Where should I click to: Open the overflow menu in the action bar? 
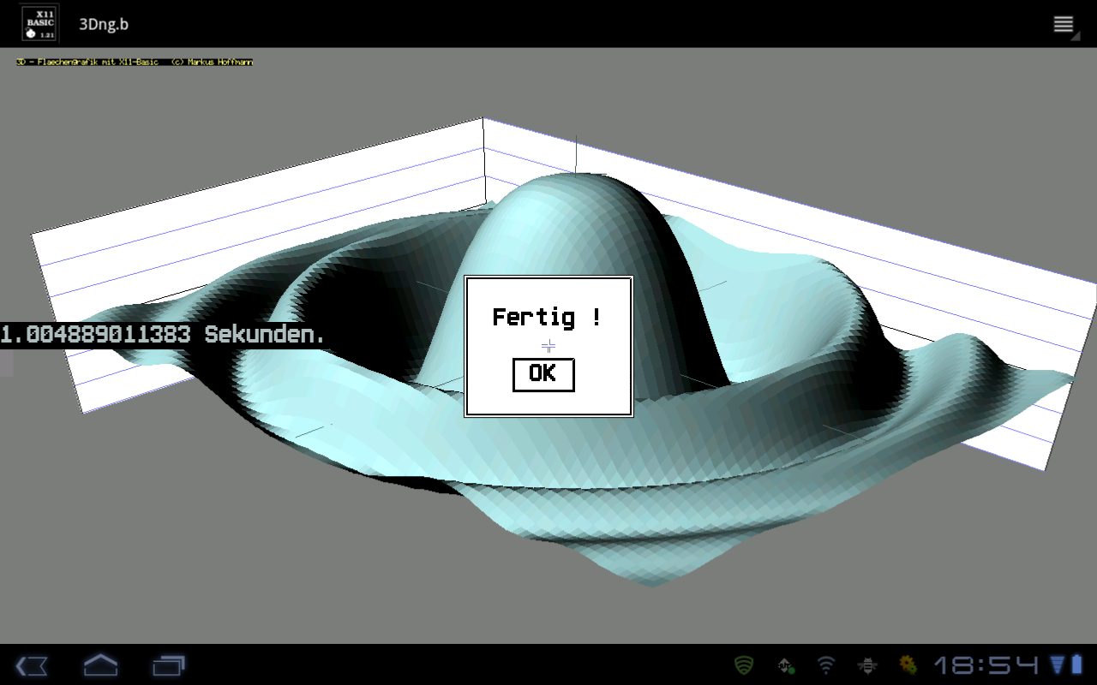pyautogui.click(x=1064, y=24)
